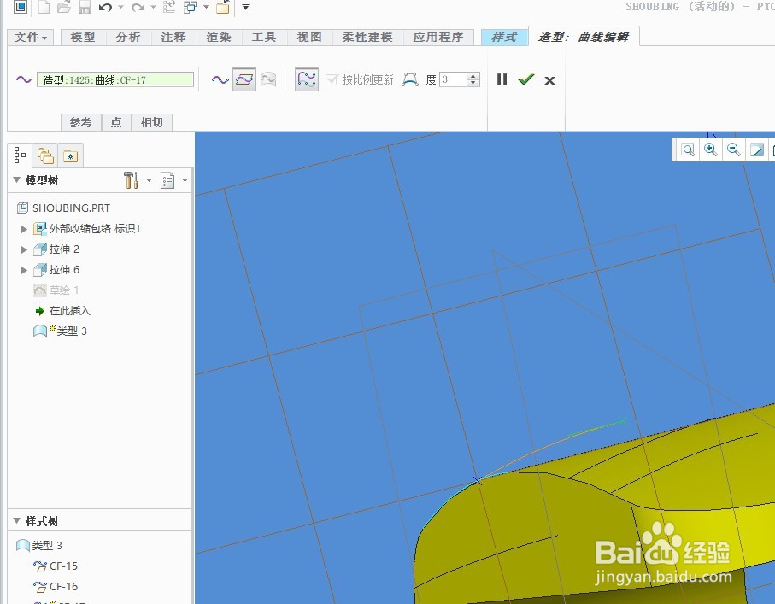The image size is (775, 604).
Task: Click the Save disk icon
Action: tap(85, 7)
